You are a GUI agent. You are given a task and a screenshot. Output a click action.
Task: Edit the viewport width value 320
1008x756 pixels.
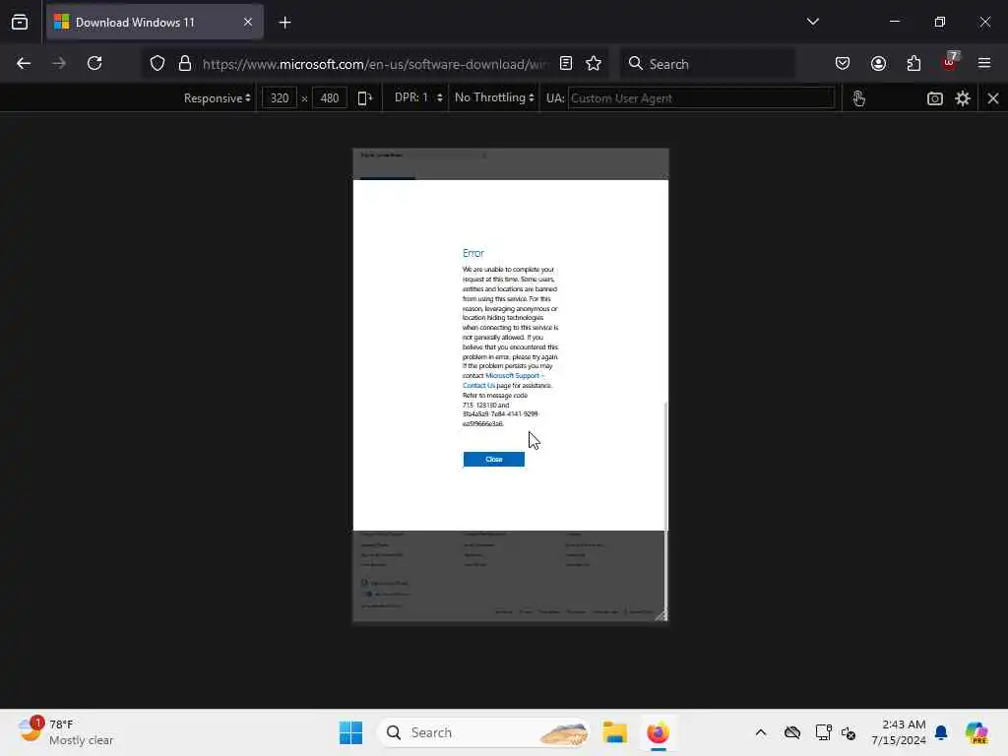click(x=280, y=98)
